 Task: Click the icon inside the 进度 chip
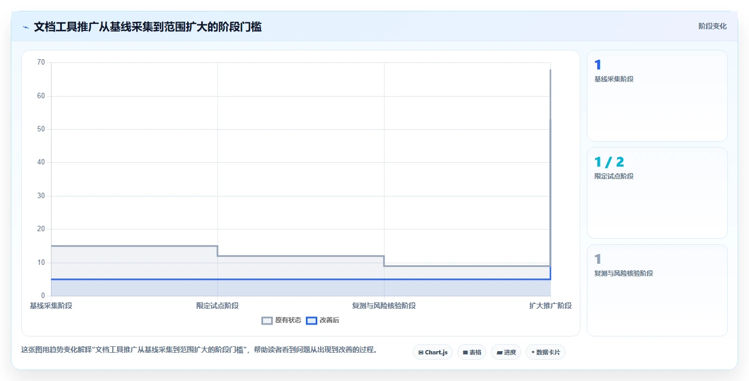tap(500, 353)
